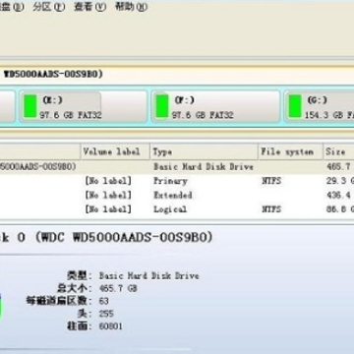
Task: Click [No label] in the Logical row
Action: [108, 209]
